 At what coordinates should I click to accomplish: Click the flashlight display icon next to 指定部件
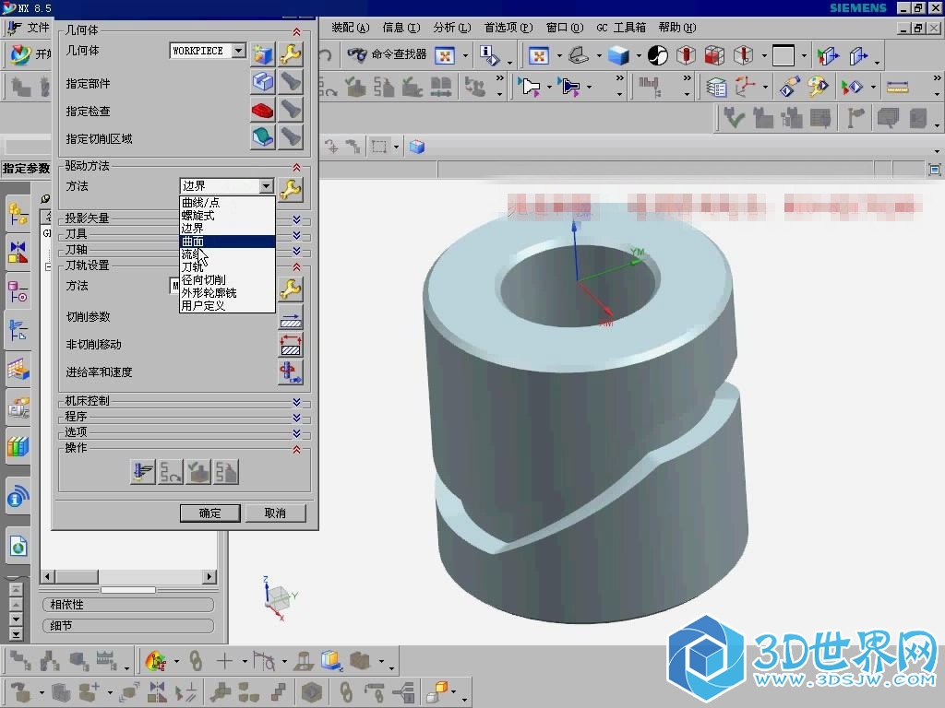click(x=291, y=83)
